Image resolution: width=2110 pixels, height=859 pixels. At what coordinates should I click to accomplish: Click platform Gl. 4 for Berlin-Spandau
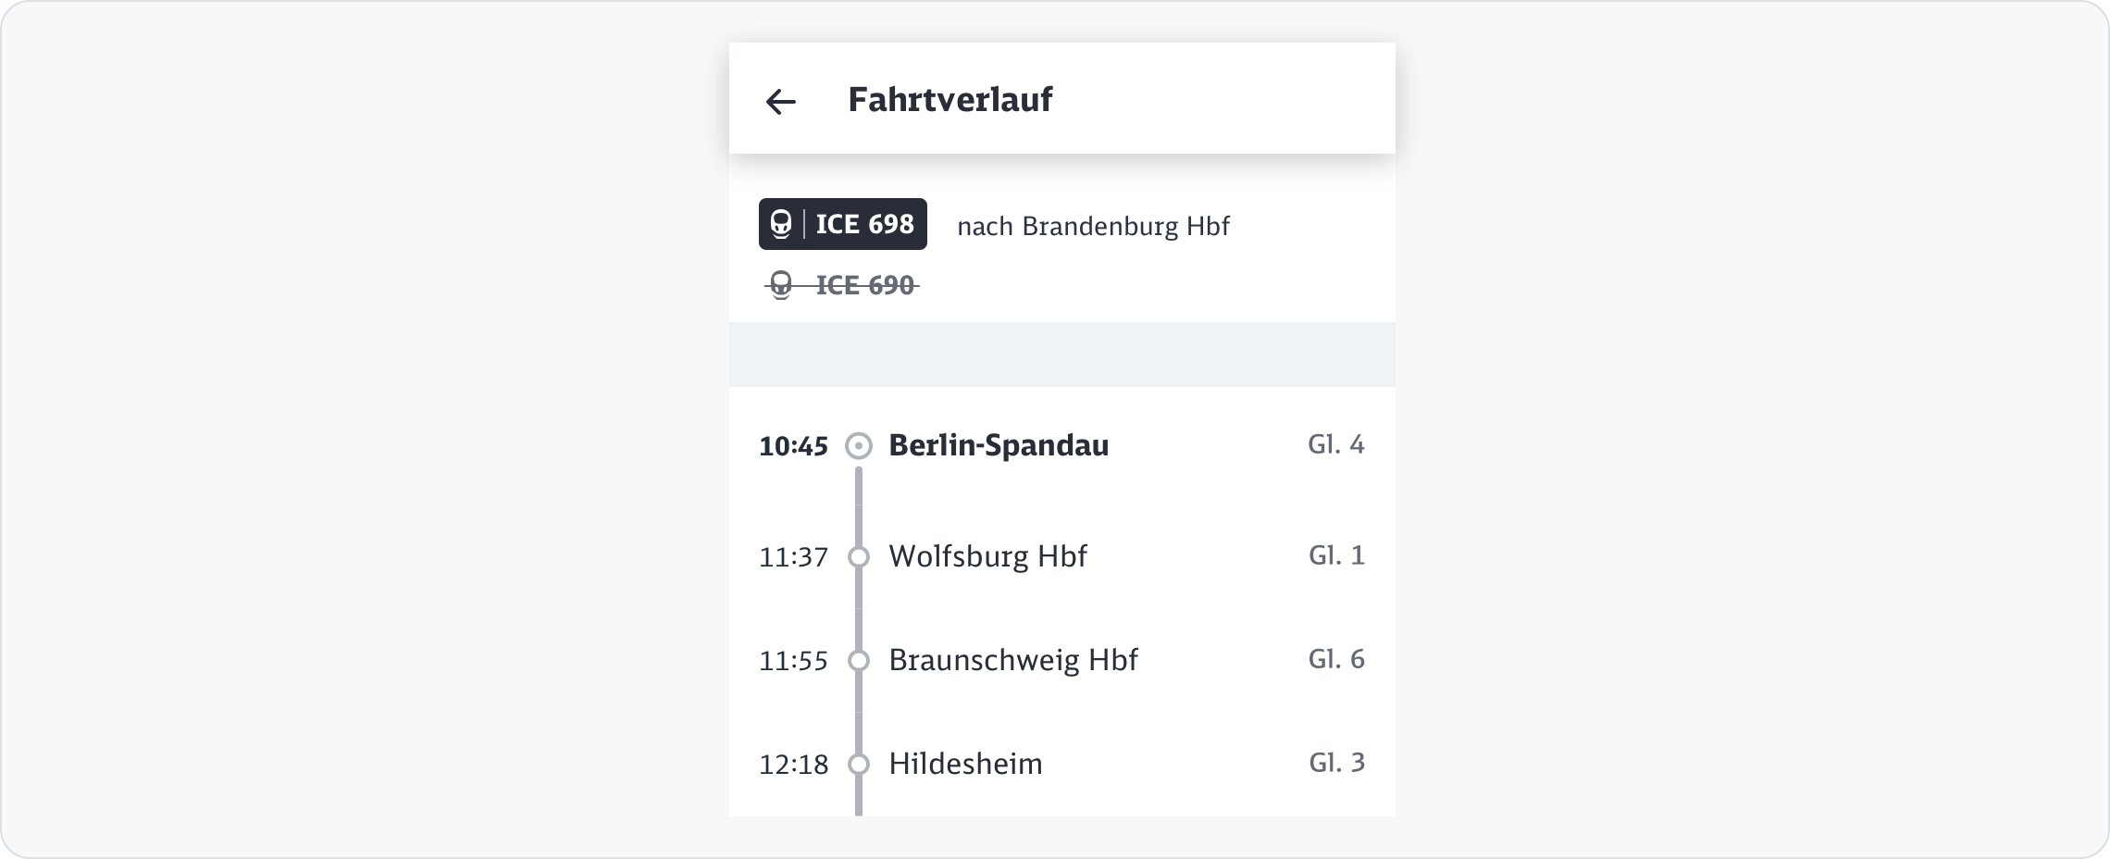1335,444
